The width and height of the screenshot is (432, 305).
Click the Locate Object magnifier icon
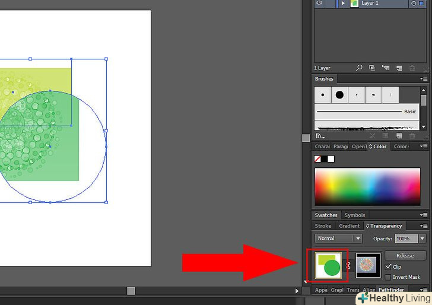359,68
